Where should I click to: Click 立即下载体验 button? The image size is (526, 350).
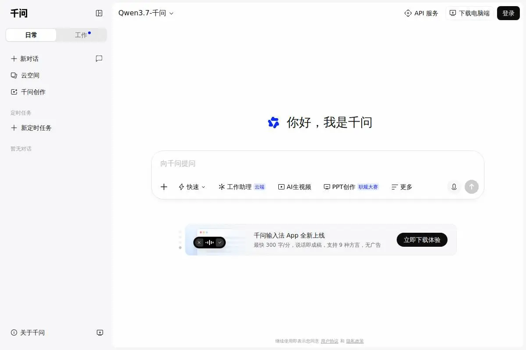click(422, 240)
